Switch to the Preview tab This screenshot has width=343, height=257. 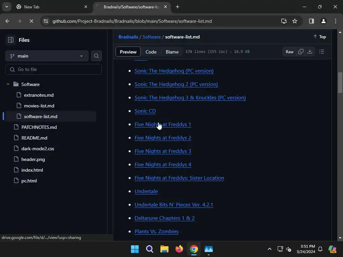point(128,52)
